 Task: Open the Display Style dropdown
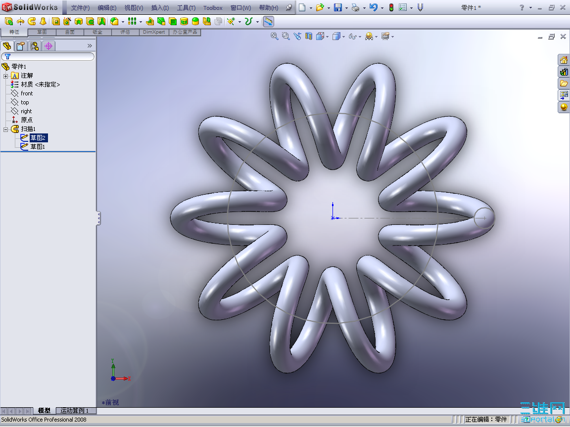[x=338, y=36]
